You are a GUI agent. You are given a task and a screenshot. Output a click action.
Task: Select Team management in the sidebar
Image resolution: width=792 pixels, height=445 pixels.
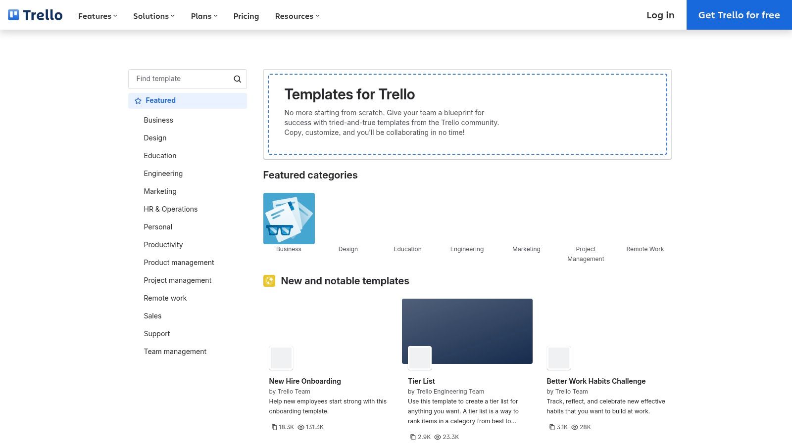(175, 352)
